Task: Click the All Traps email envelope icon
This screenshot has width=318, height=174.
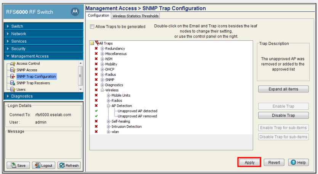Action: coord(92,43)
